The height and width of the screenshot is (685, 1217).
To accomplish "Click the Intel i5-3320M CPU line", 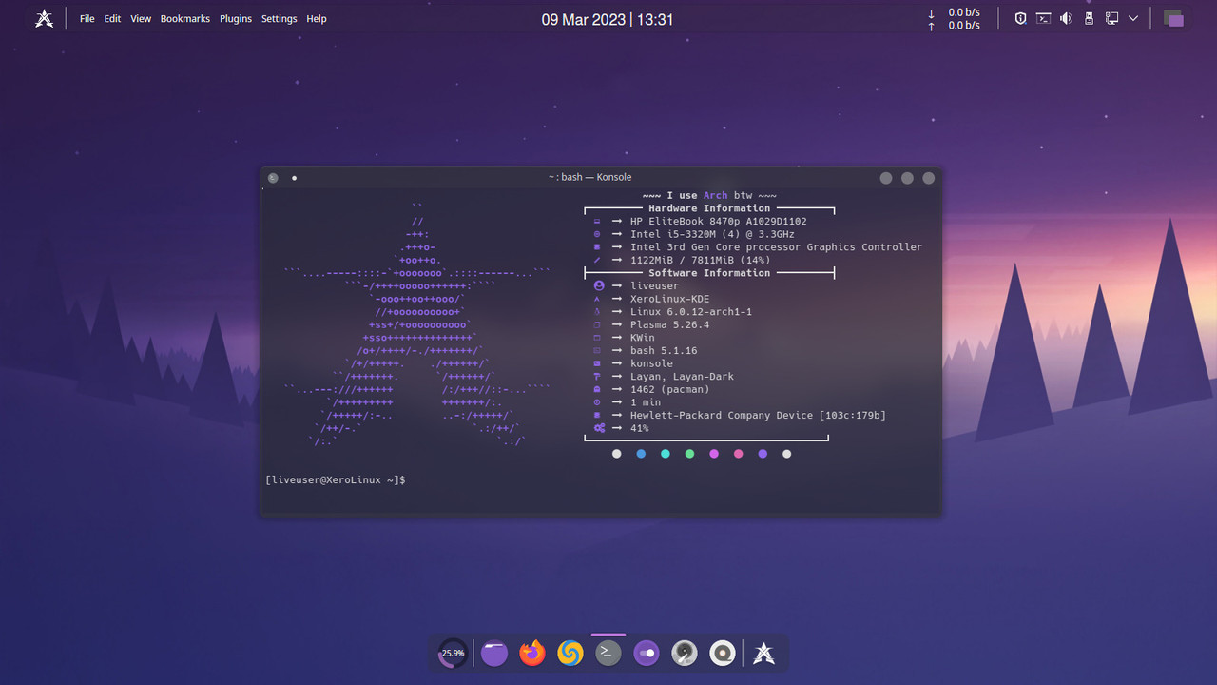I will coord(712,234).
